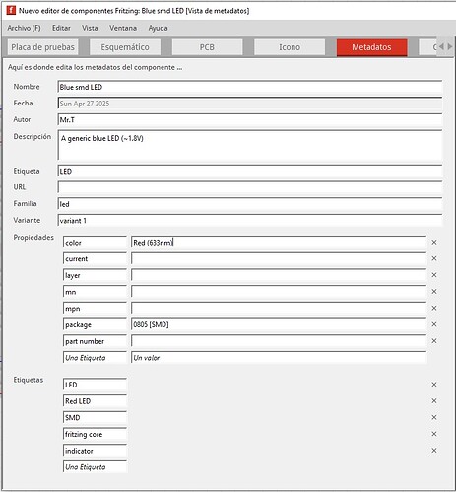Switch to PCB tab
Viewport: 456px width, 492px height.
click(207, 47)
